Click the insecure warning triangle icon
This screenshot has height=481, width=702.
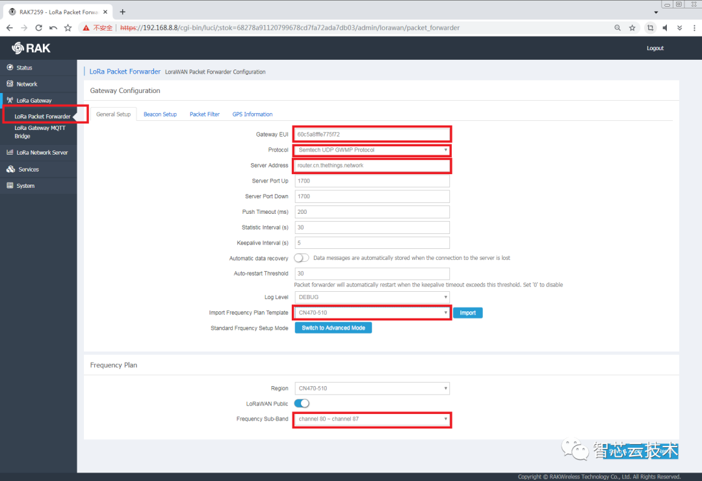[x=86, y=28]
